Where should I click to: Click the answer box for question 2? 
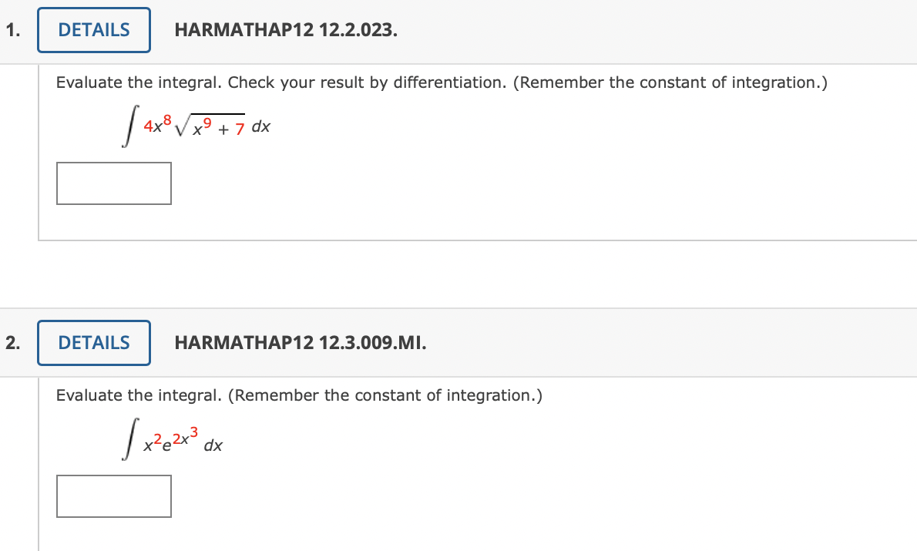tap(113, 496)
